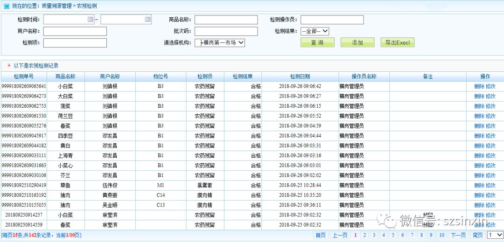Click the blue location icon in breadcrumb
The height and width of the screenshot is (243, 504).
coord(6,6)
